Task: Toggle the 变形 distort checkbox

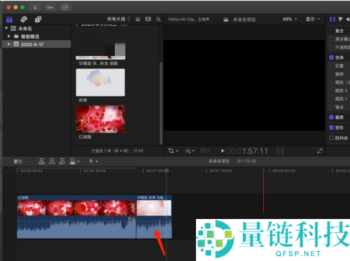Action: coord(331,127)
